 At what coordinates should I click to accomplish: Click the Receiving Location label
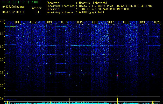[60, 6]
